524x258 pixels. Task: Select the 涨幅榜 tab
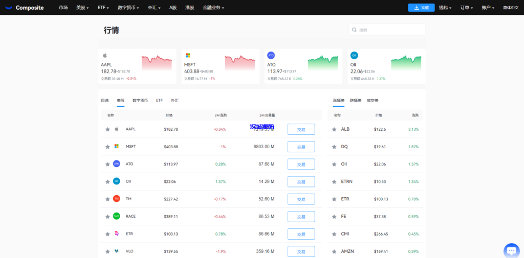[x=339, y=100]
